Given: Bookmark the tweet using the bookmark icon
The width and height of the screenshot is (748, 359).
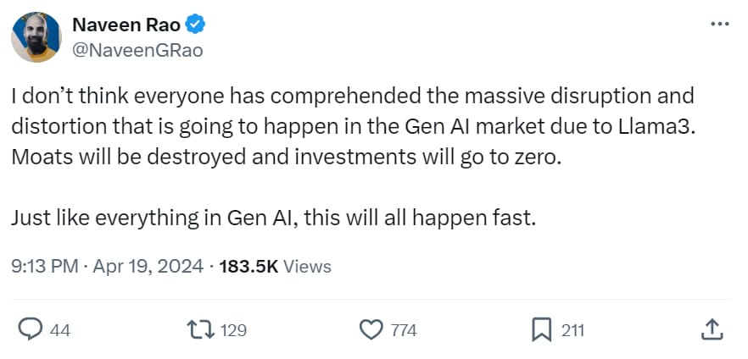Looking at the screenshot, I should click(541, 329).
